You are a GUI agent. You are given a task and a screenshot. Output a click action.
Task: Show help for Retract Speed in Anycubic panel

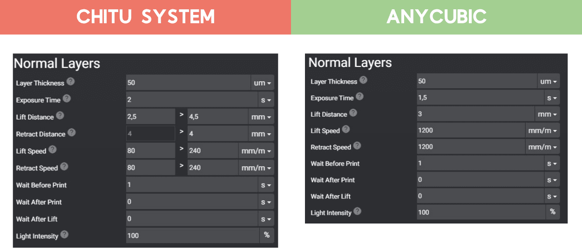pos(357,146)
